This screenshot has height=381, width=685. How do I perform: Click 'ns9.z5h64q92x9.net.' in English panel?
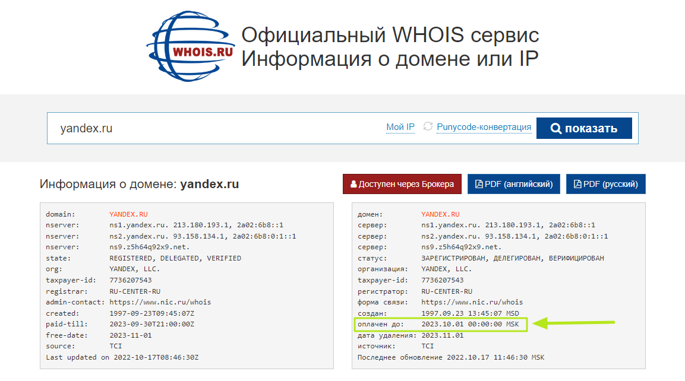click(149, 247)
